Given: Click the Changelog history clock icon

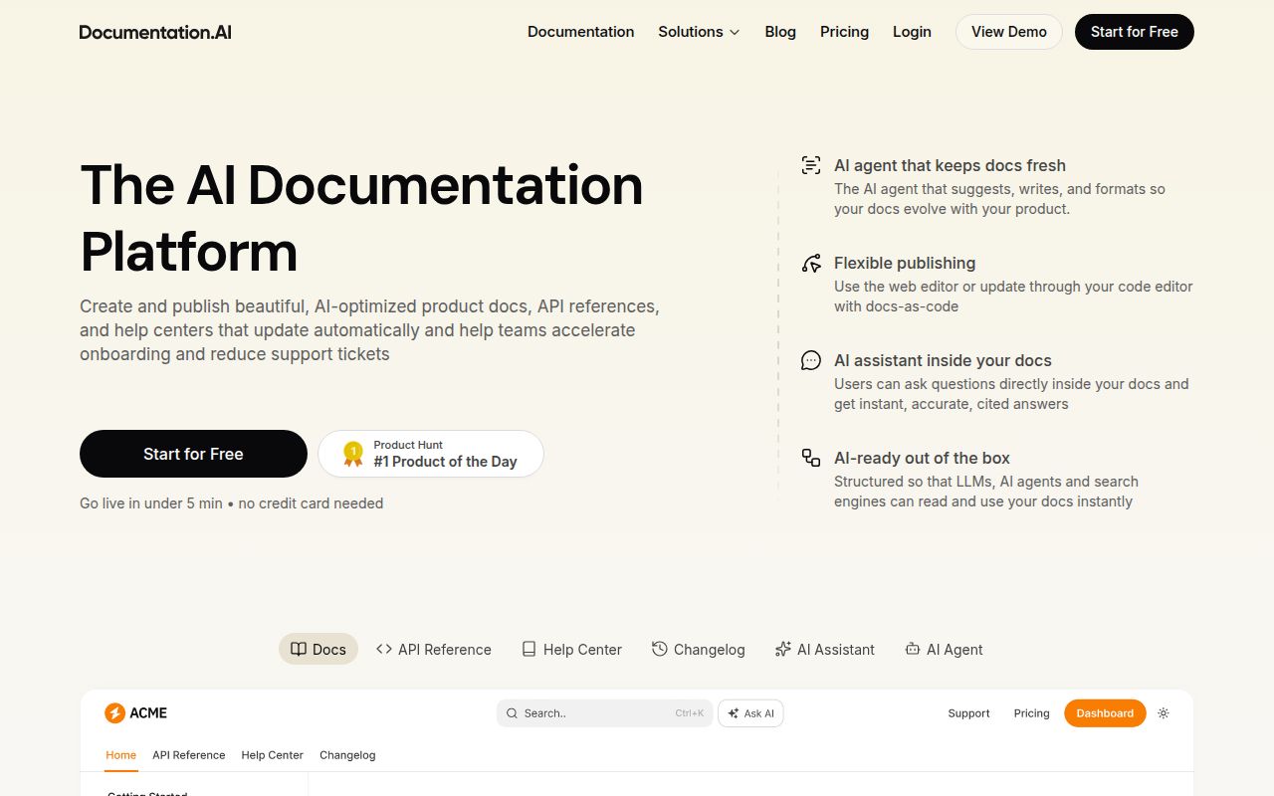Looking at the screenshot, I should click(x=660, y=649).
